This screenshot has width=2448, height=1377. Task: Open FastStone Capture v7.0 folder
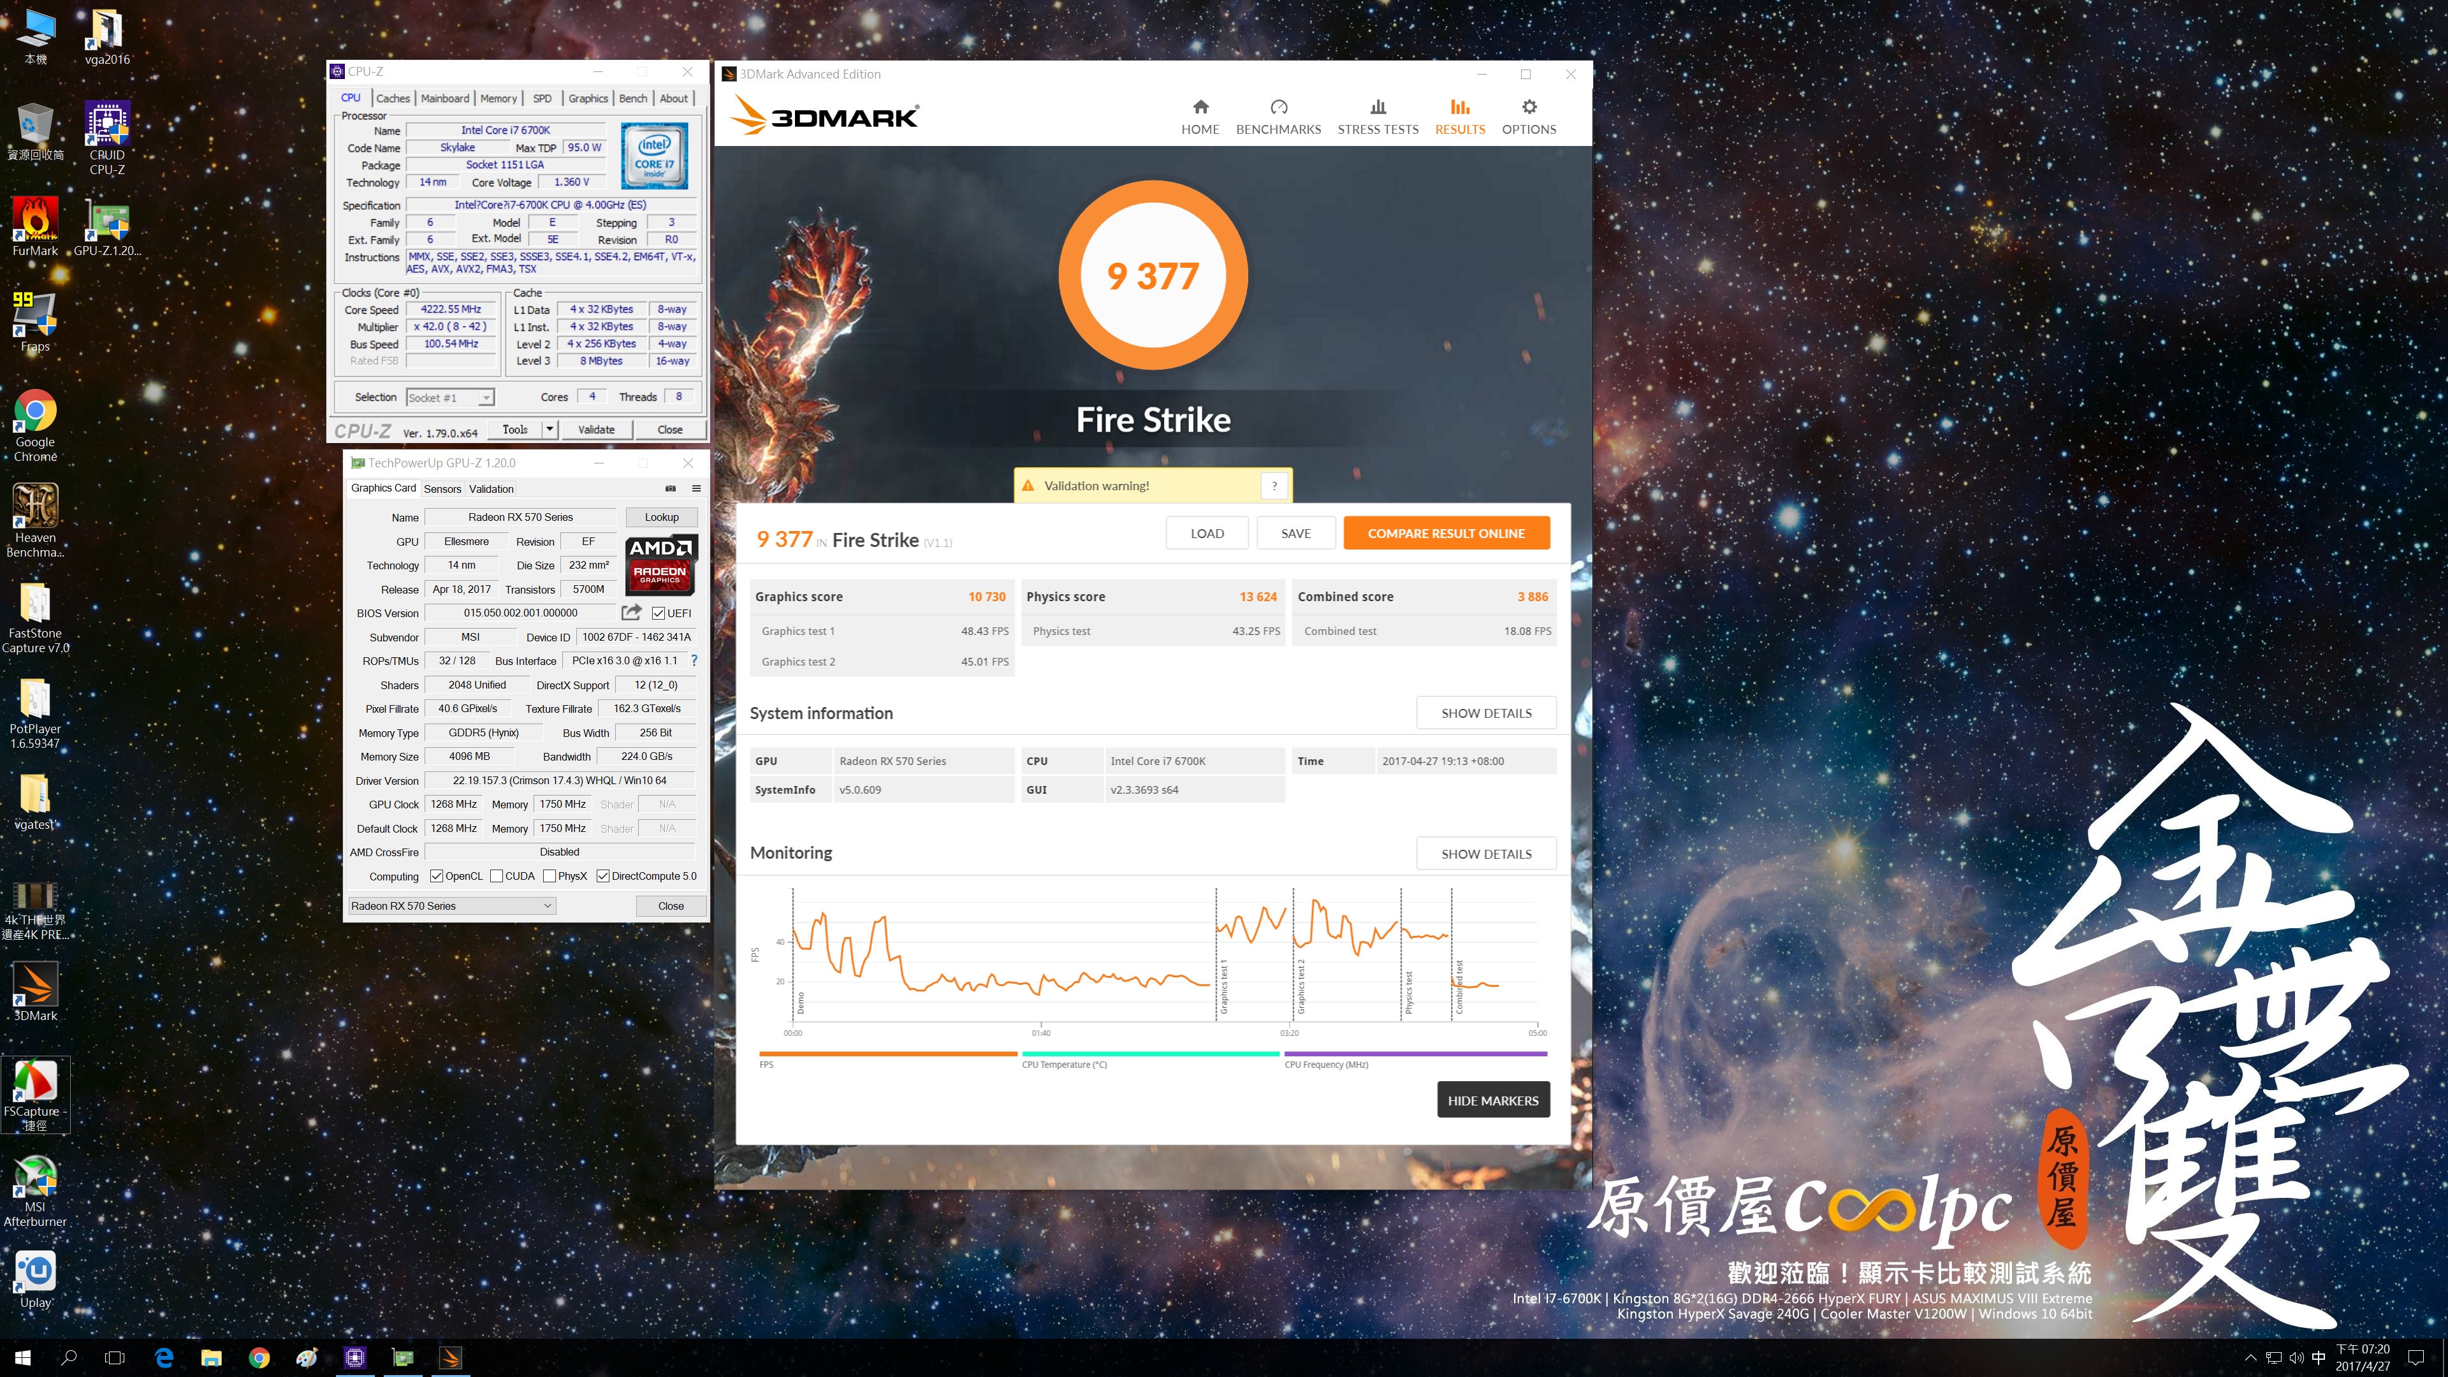pos(35,616)
